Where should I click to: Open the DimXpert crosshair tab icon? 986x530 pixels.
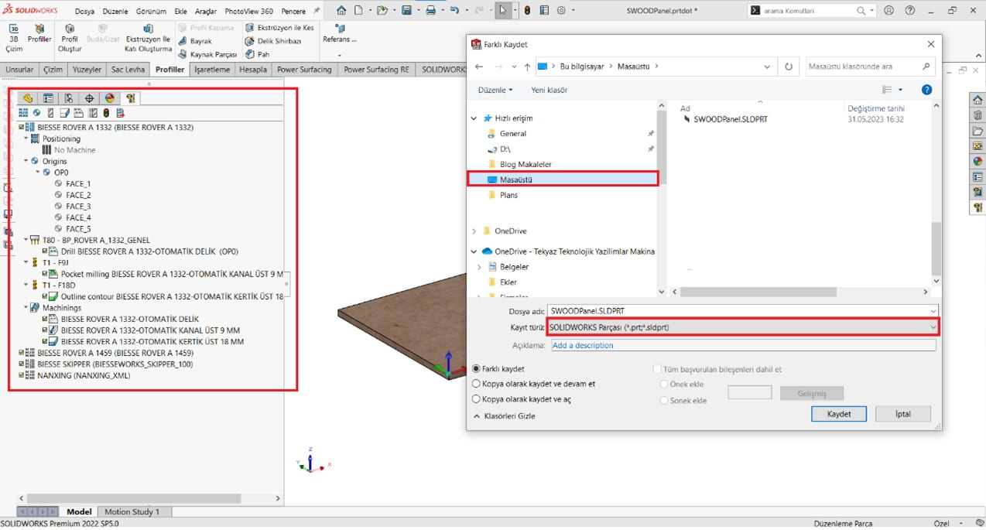click(x=89, y=98)
